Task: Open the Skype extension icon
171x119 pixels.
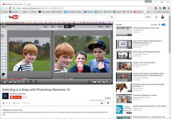Action: [160, 8]
